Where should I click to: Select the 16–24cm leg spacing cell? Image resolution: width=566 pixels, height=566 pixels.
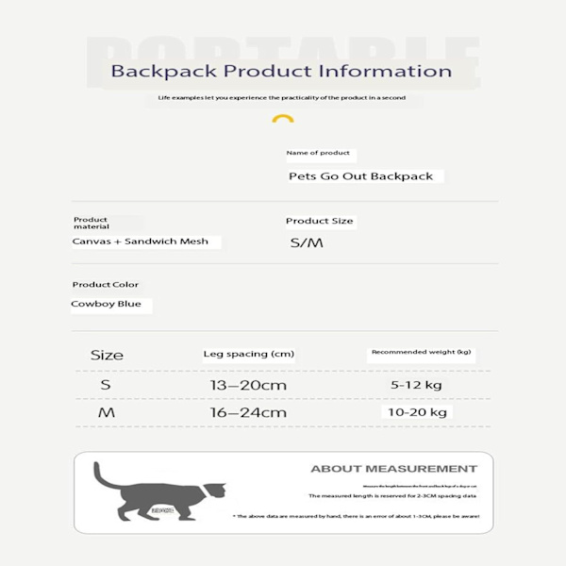click(248, 412)
